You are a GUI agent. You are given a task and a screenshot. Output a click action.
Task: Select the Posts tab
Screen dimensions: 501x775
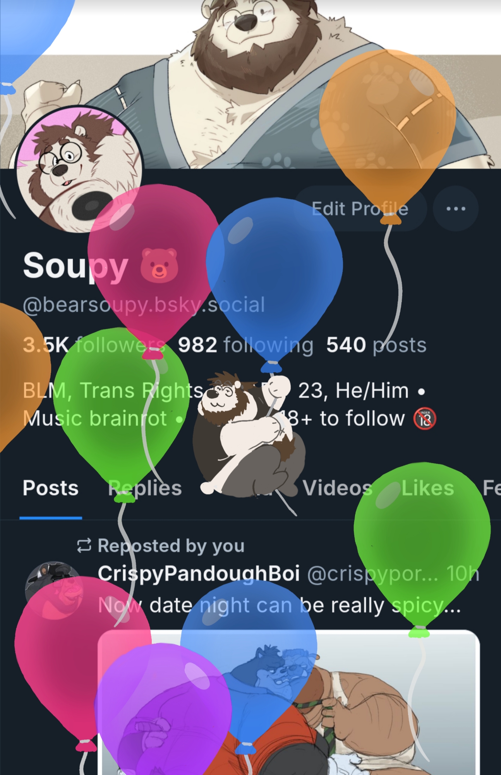[51, 488]
